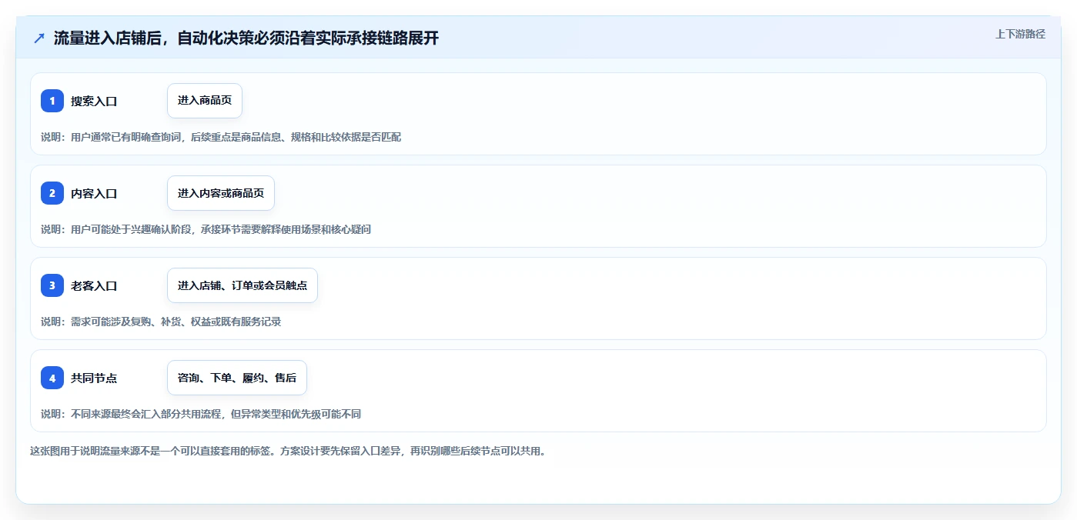Click footer note starting 这张图用于说明流量来源

288,451
